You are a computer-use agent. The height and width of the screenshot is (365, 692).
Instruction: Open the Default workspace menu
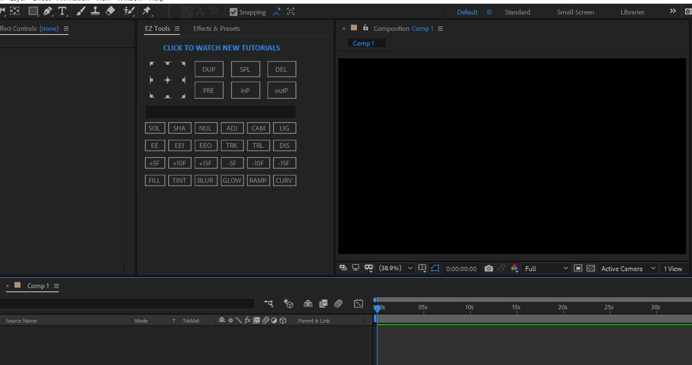pos(489,12)
